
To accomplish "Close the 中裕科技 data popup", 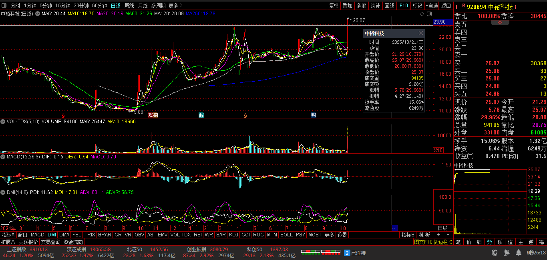I will tap(420, 33).
